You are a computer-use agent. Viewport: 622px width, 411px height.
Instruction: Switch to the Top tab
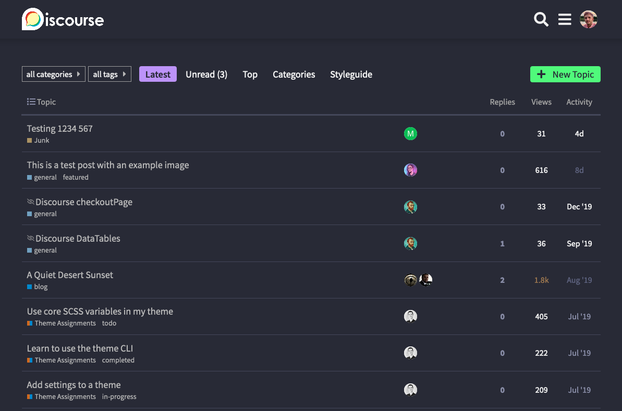(250, 74)
